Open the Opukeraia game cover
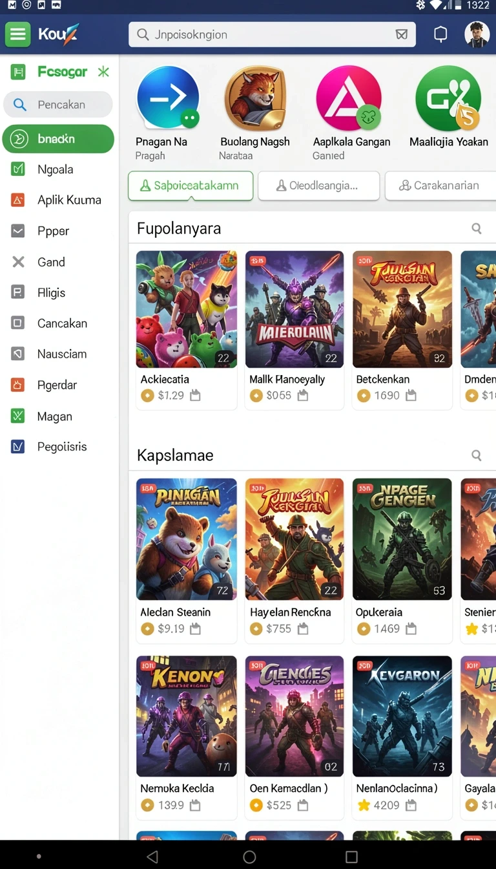 (x=402, y=539)
